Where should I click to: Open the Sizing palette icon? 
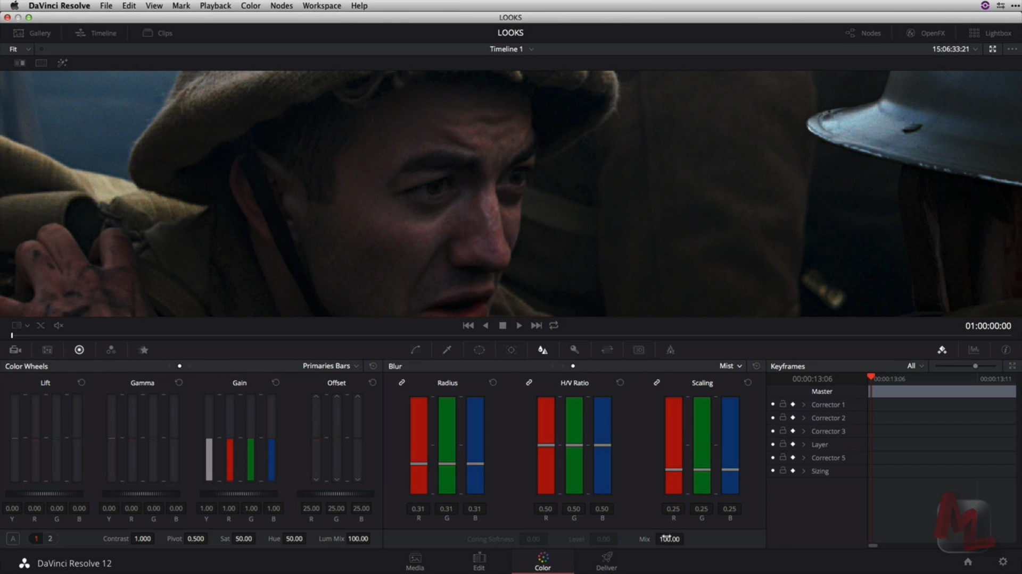[x=607, y=350]
